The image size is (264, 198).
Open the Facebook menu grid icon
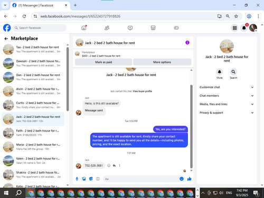pyautogui.click(x=234, y=28)
